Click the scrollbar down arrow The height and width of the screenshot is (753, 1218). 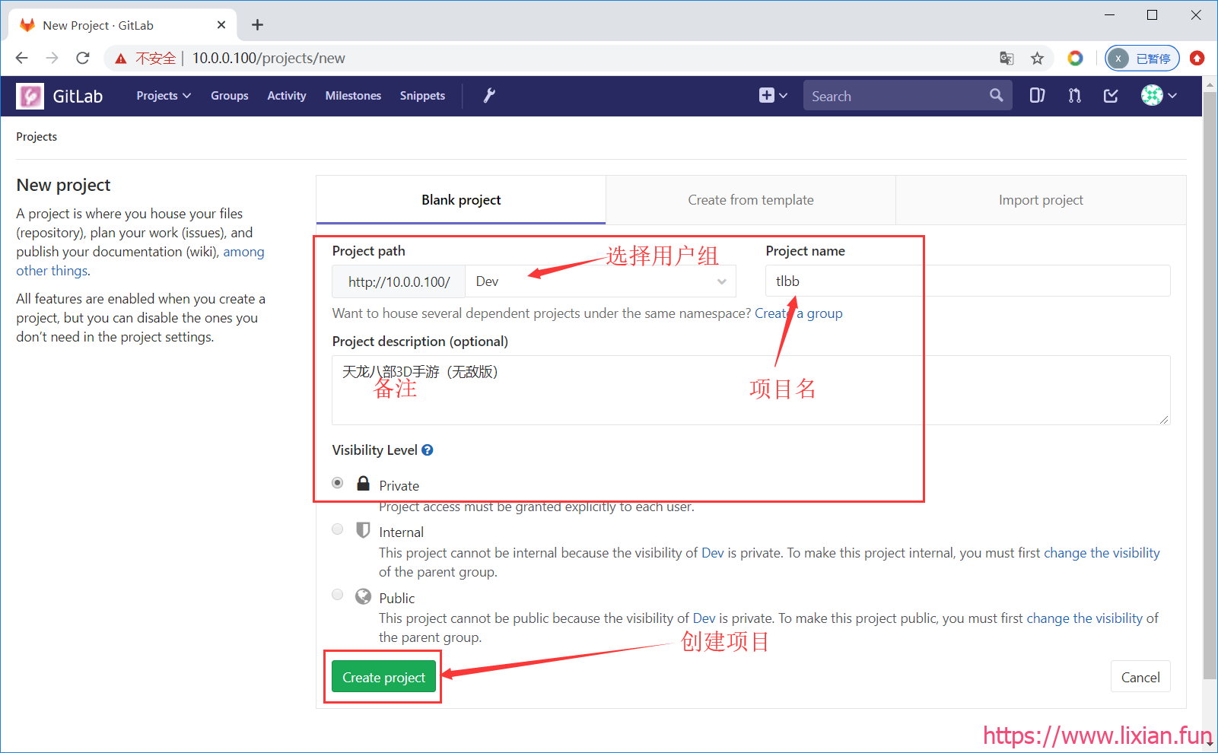point(1210,745)
